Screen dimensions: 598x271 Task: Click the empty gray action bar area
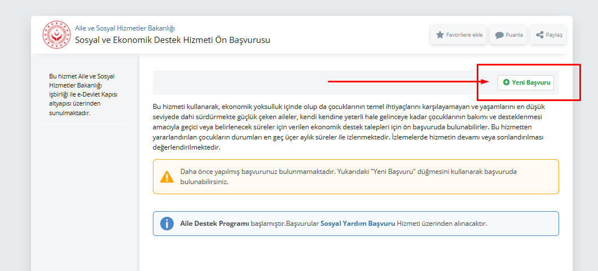237,82
